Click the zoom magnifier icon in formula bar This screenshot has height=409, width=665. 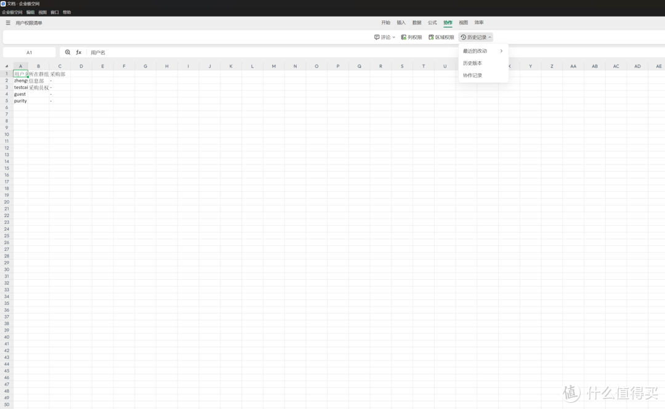(x=68, y=52)
